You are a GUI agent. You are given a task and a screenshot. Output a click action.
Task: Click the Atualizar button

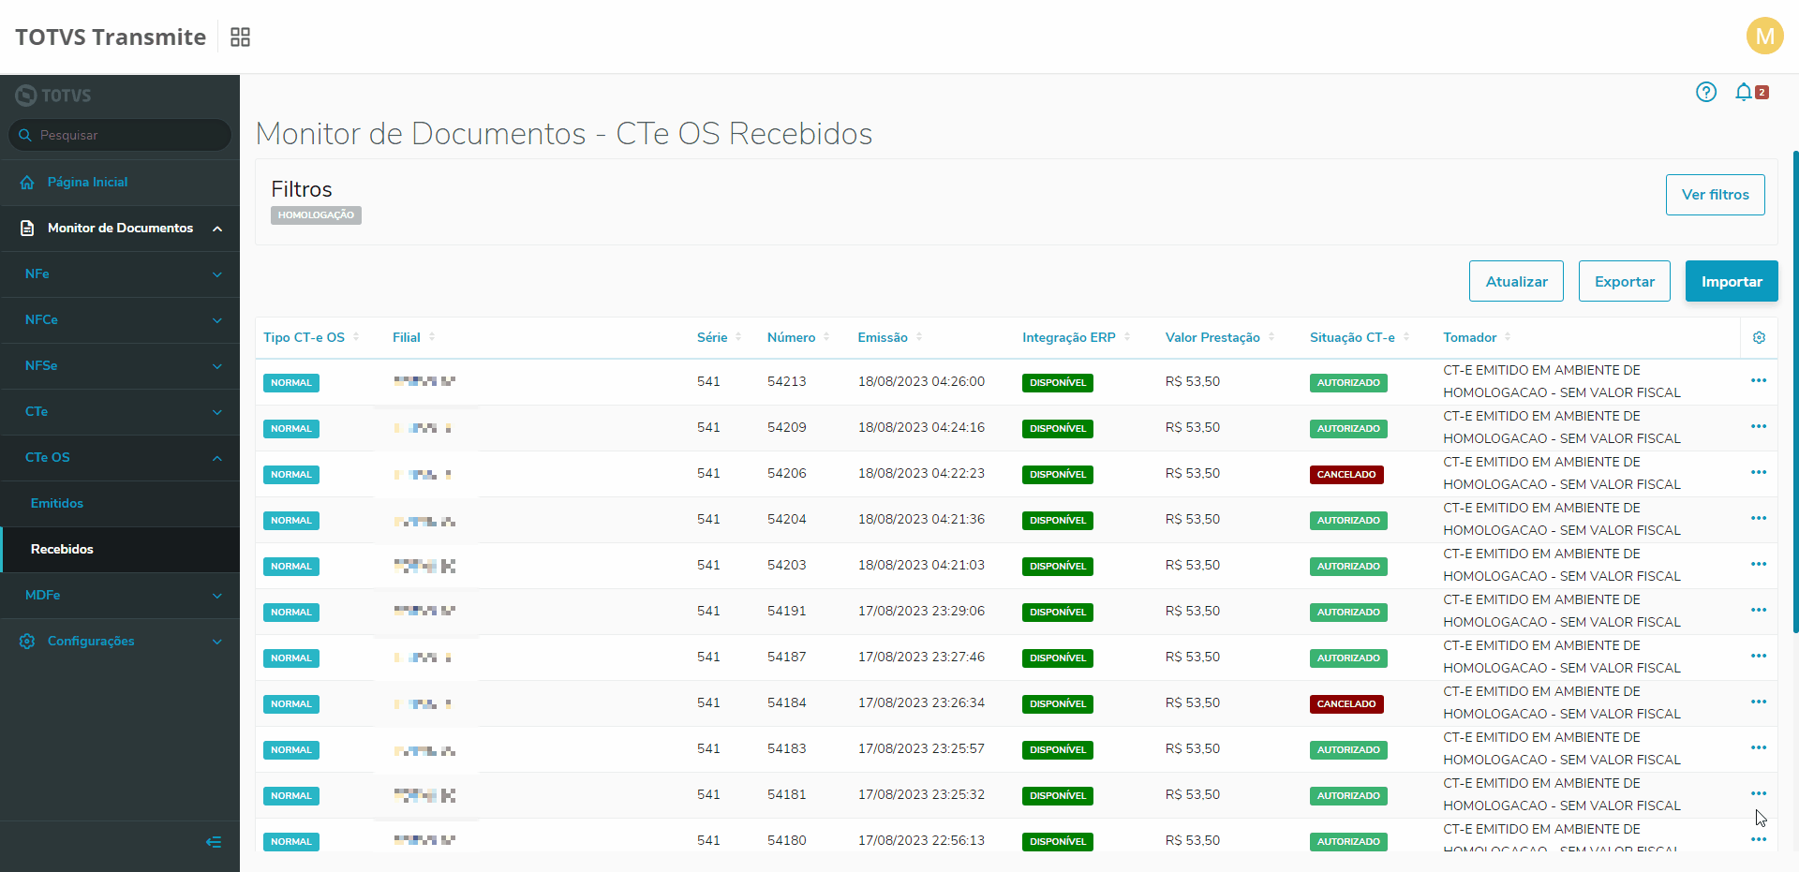(1516, 281)
